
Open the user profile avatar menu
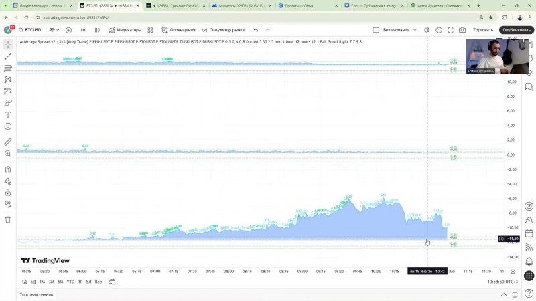8,30
